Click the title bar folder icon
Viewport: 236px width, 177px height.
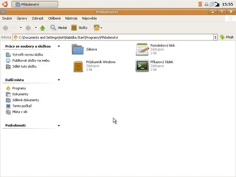click(3, 12)
